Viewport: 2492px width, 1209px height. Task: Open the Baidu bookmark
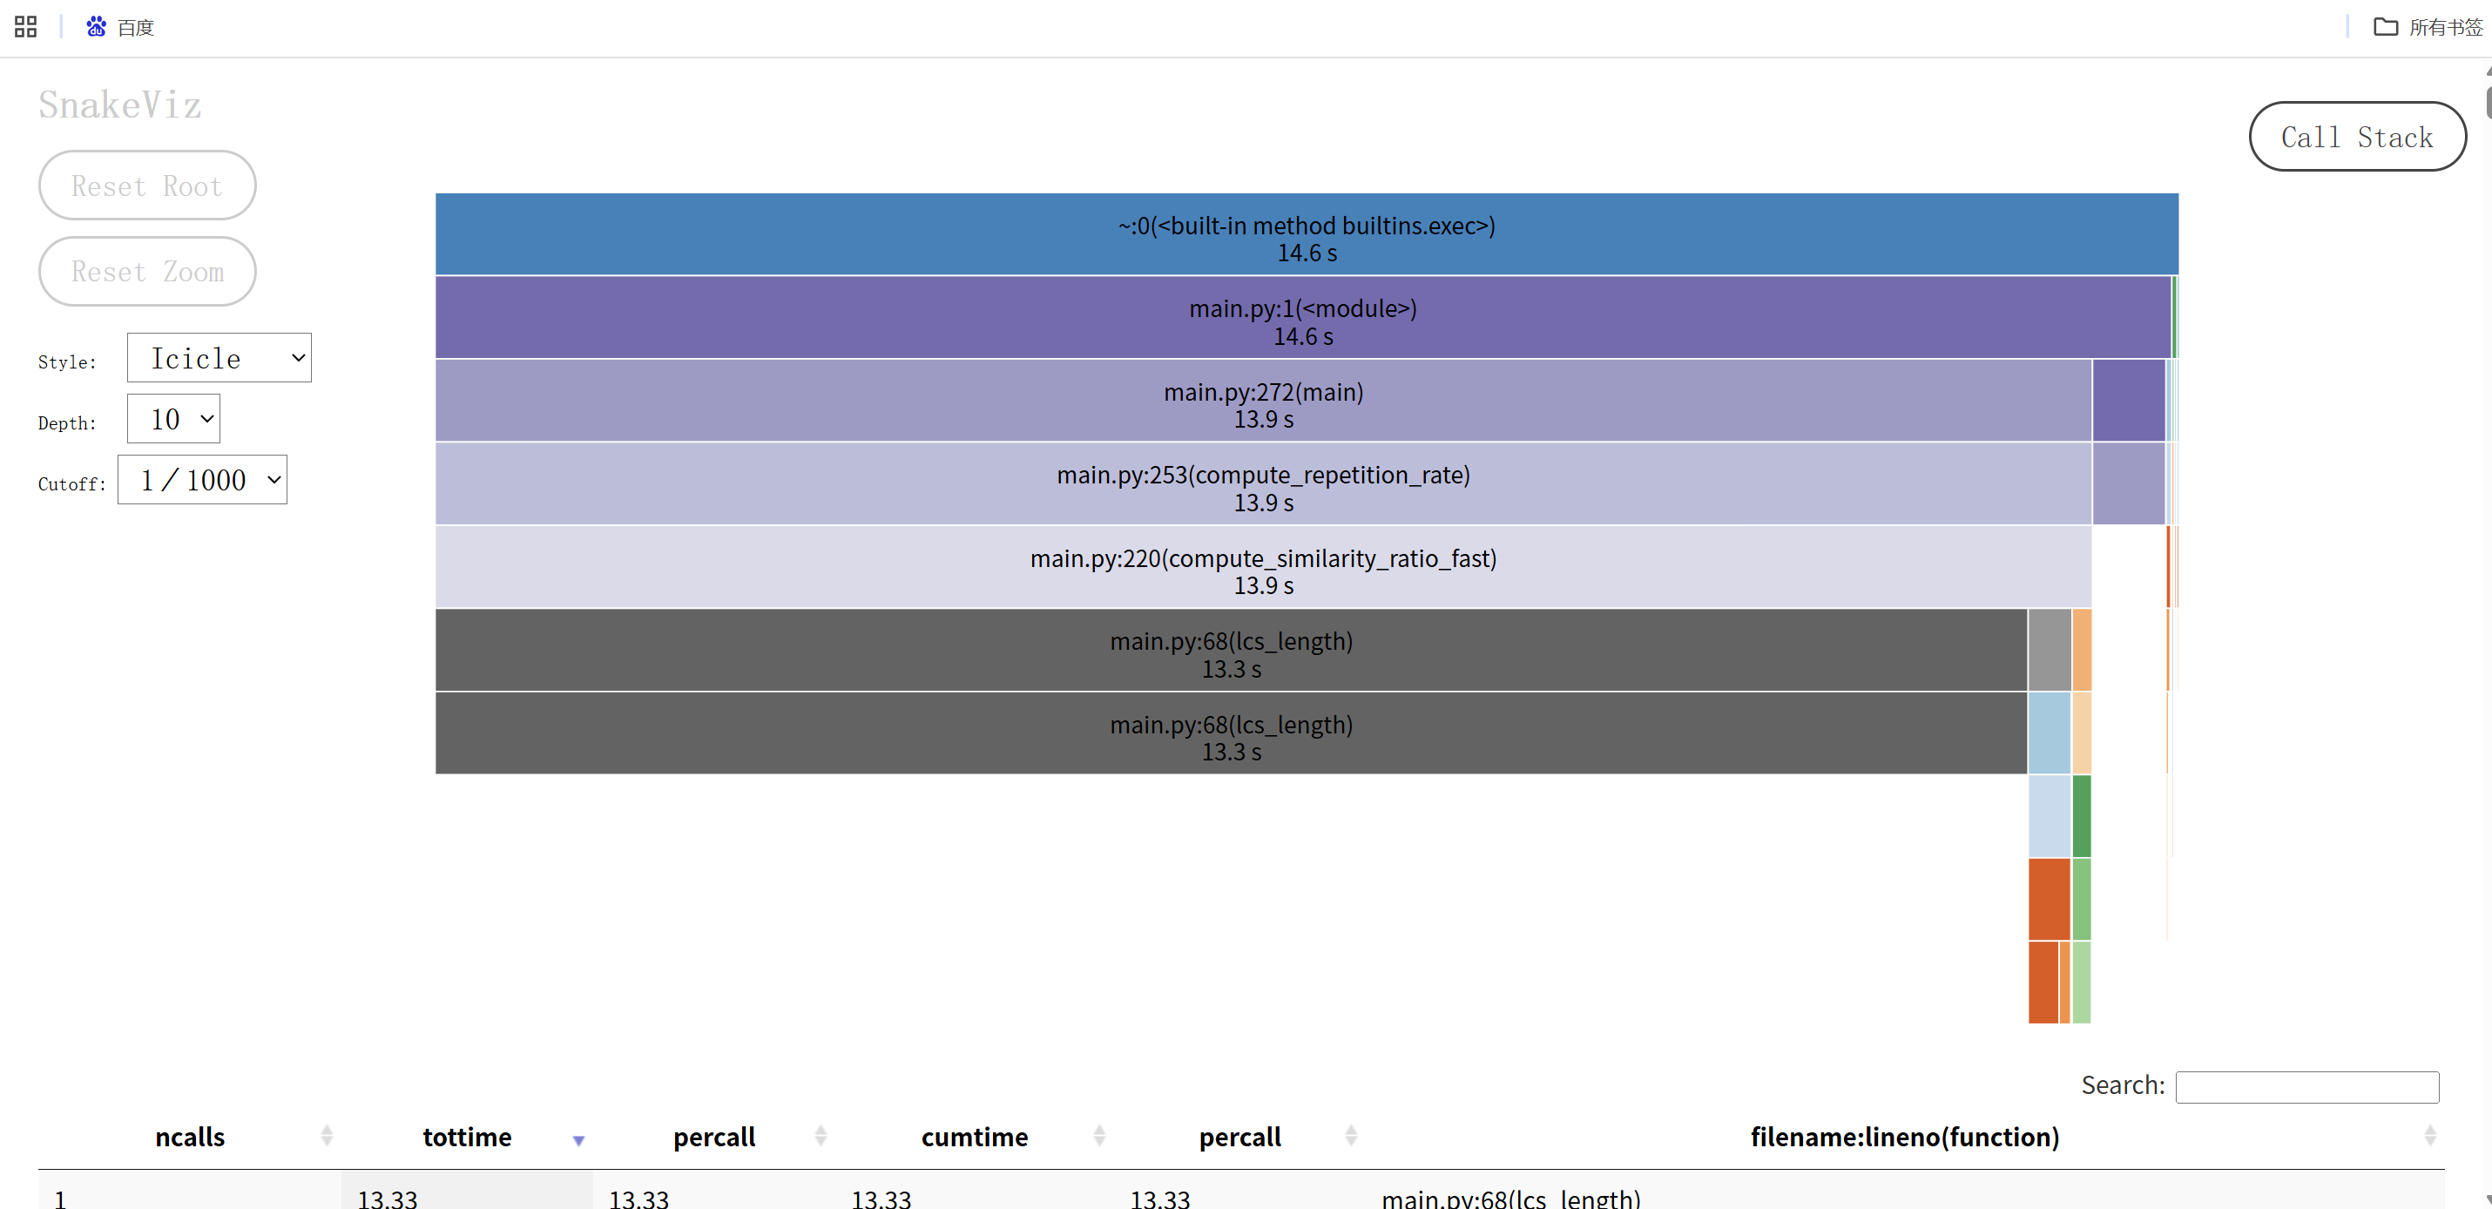click(x=121, y=27)
